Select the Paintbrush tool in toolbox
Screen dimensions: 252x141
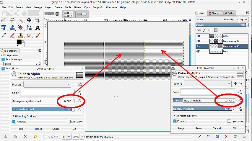click(38, 35)
